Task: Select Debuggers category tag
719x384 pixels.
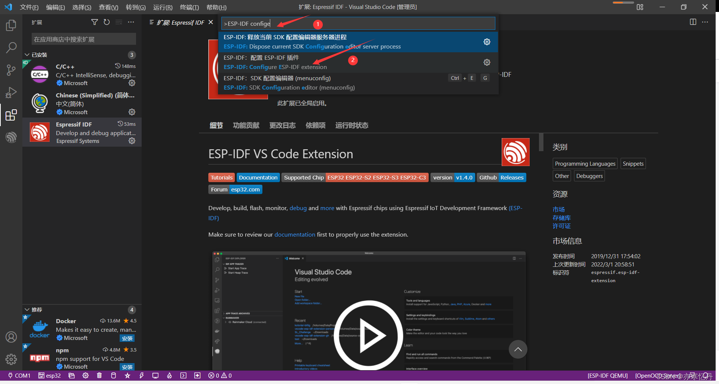Action: coord(589,176)
